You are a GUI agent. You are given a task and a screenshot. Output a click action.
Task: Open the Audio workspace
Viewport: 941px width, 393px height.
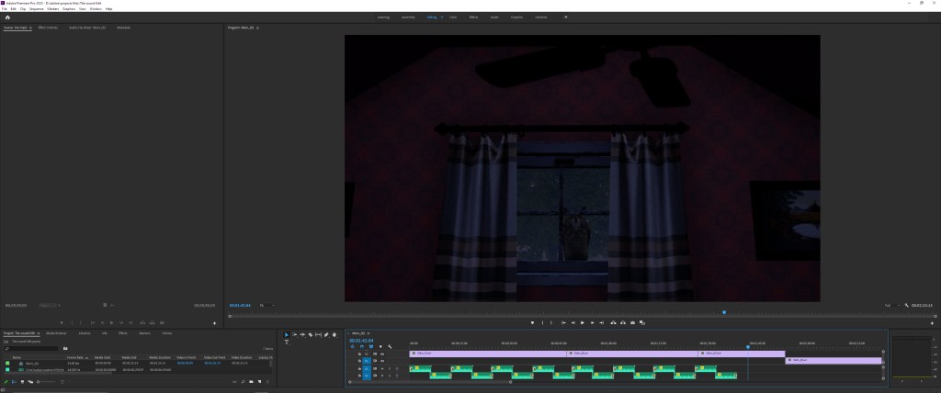(494, 17)
